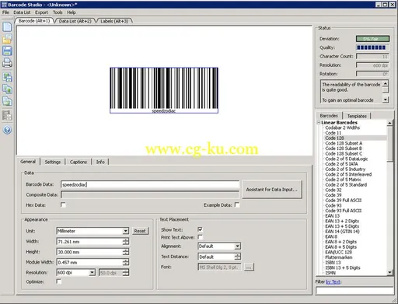The width and height of the screenshot is (398, 304).
Task: Click the Quality progress bar
Action: coord(372,47)
